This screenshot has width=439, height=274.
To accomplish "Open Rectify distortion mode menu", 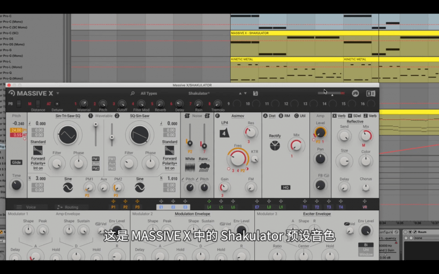I will 275,136.
